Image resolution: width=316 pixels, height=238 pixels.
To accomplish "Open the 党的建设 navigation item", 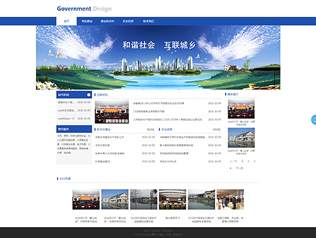I will 87,21.
